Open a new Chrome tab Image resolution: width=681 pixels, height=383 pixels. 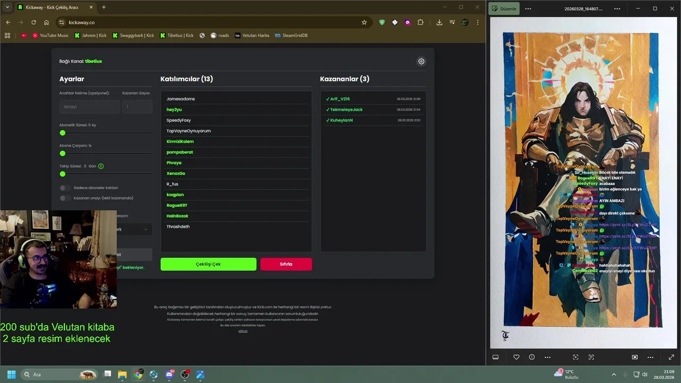tap(104, 7)
